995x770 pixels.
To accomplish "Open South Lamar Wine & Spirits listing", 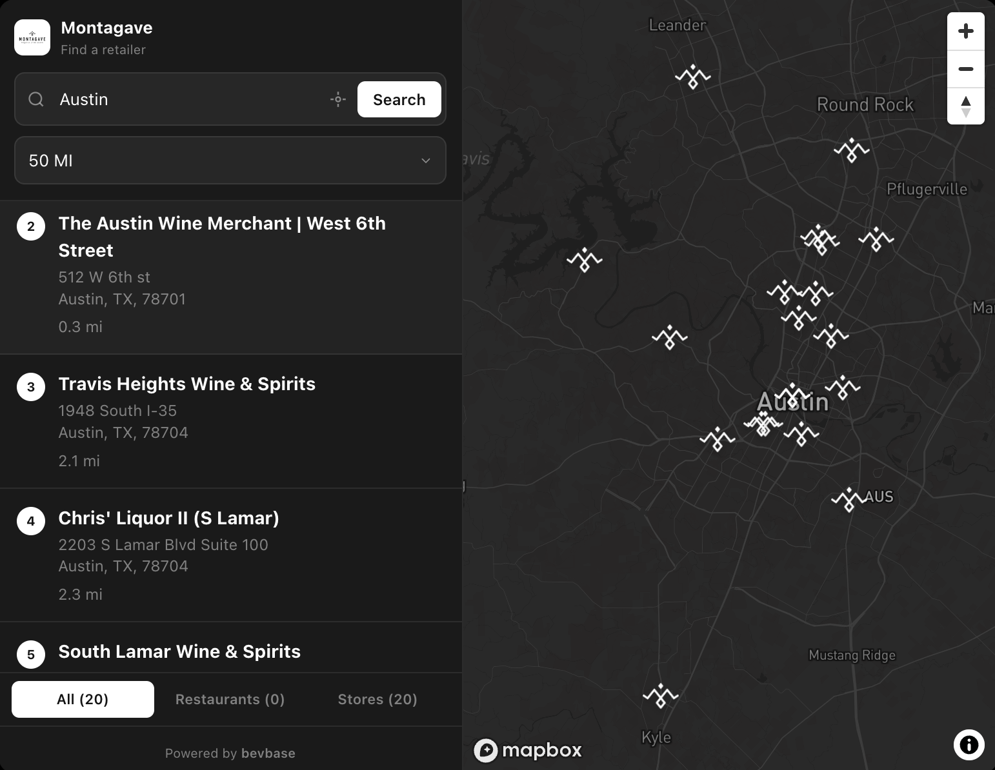I will [x=231, y=647].
